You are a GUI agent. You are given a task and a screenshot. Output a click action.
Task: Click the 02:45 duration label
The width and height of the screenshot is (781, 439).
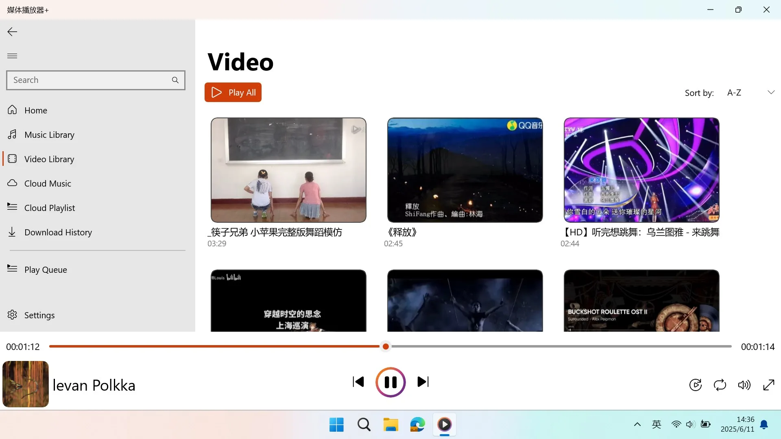(x=393, y=243)
